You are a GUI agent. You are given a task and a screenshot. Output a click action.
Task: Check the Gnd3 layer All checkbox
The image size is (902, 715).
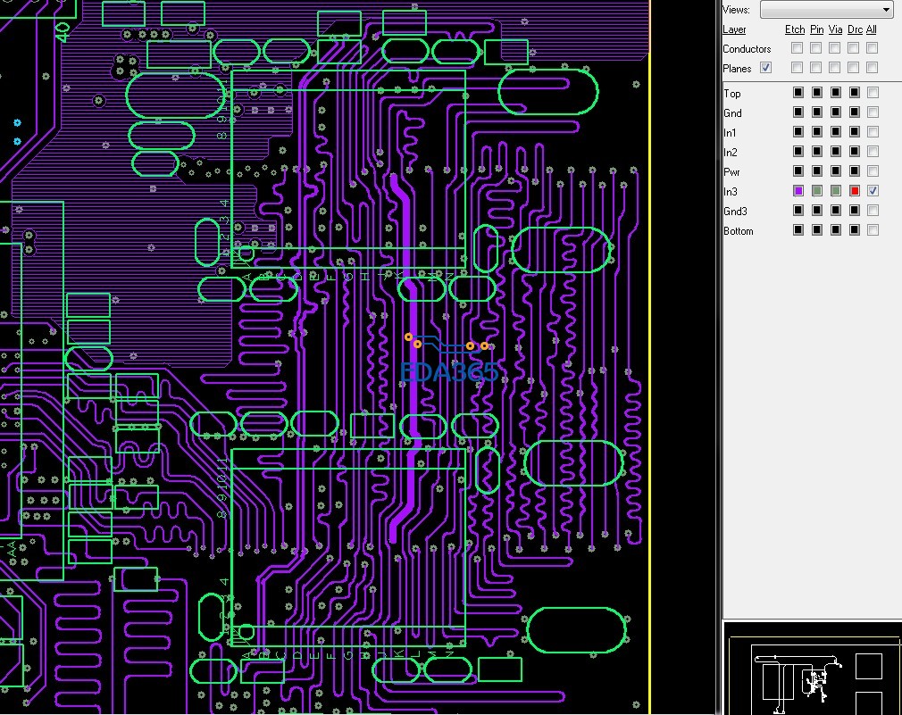[873, 211]
